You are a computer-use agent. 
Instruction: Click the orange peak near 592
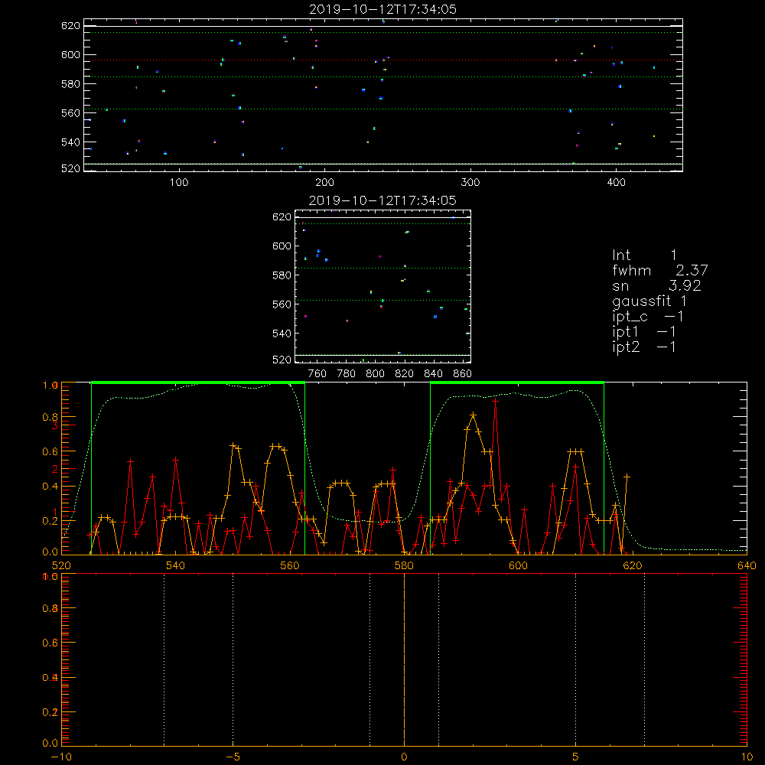474,415
